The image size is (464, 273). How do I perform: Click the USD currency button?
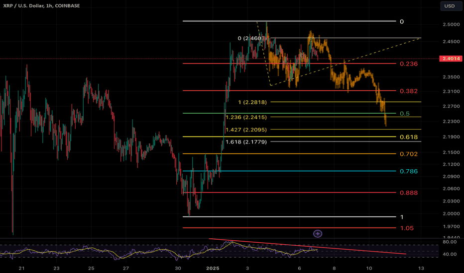pos(451,6)
